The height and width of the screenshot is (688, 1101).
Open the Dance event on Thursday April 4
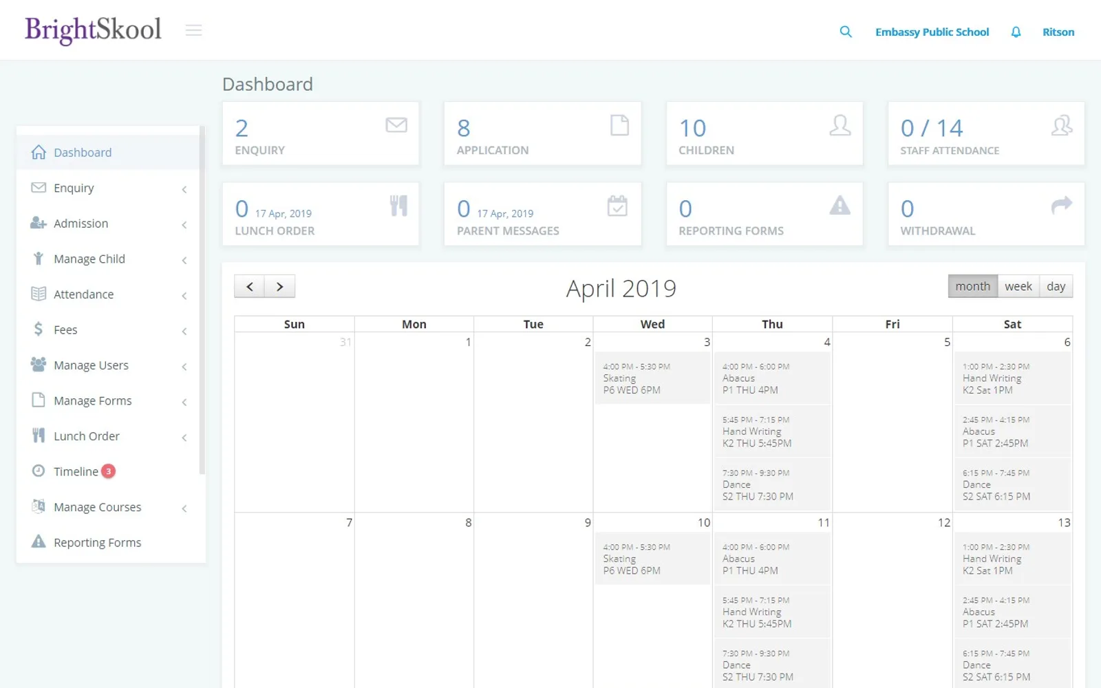tap(773, 484)
